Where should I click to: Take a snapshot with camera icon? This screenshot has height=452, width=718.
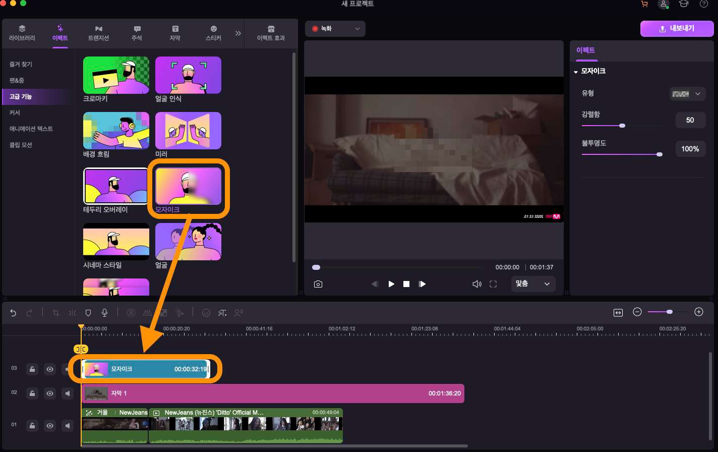coord(318,284)
